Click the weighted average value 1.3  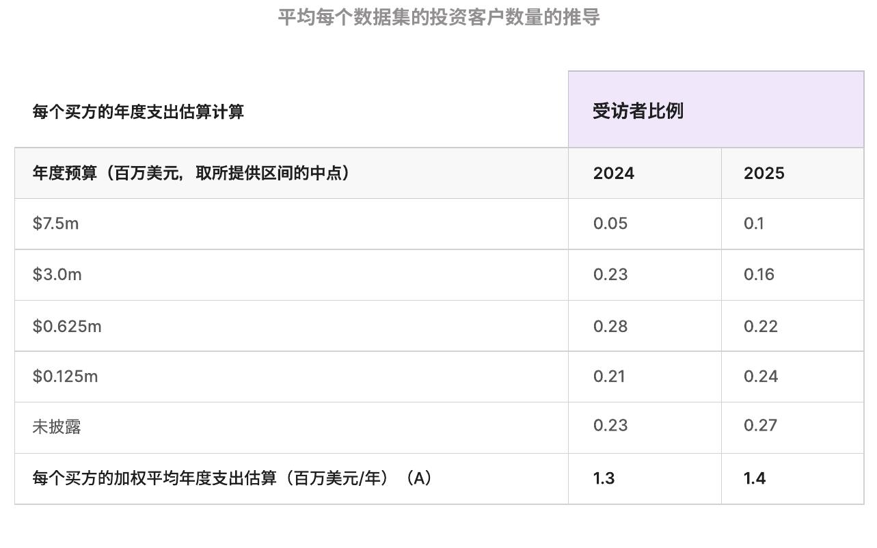tap(604, 478)
